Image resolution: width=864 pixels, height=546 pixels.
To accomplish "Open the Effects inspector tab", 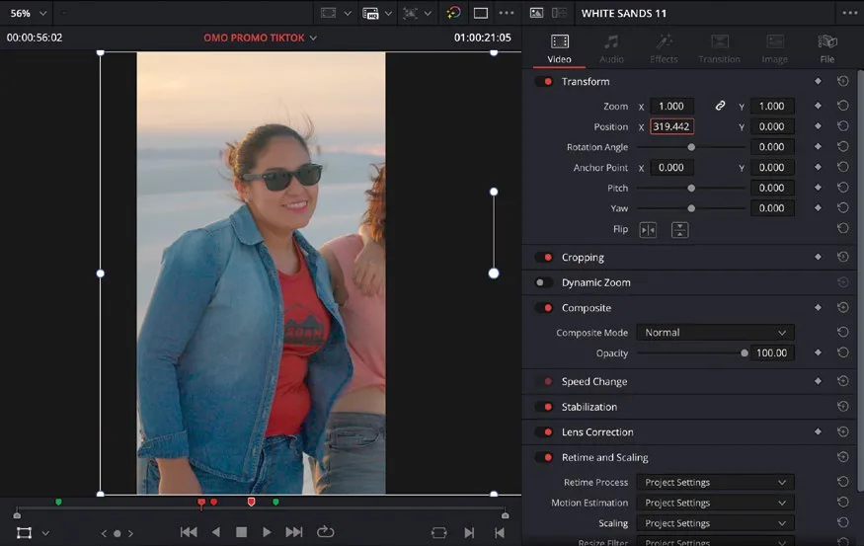I will click(664, 48).
